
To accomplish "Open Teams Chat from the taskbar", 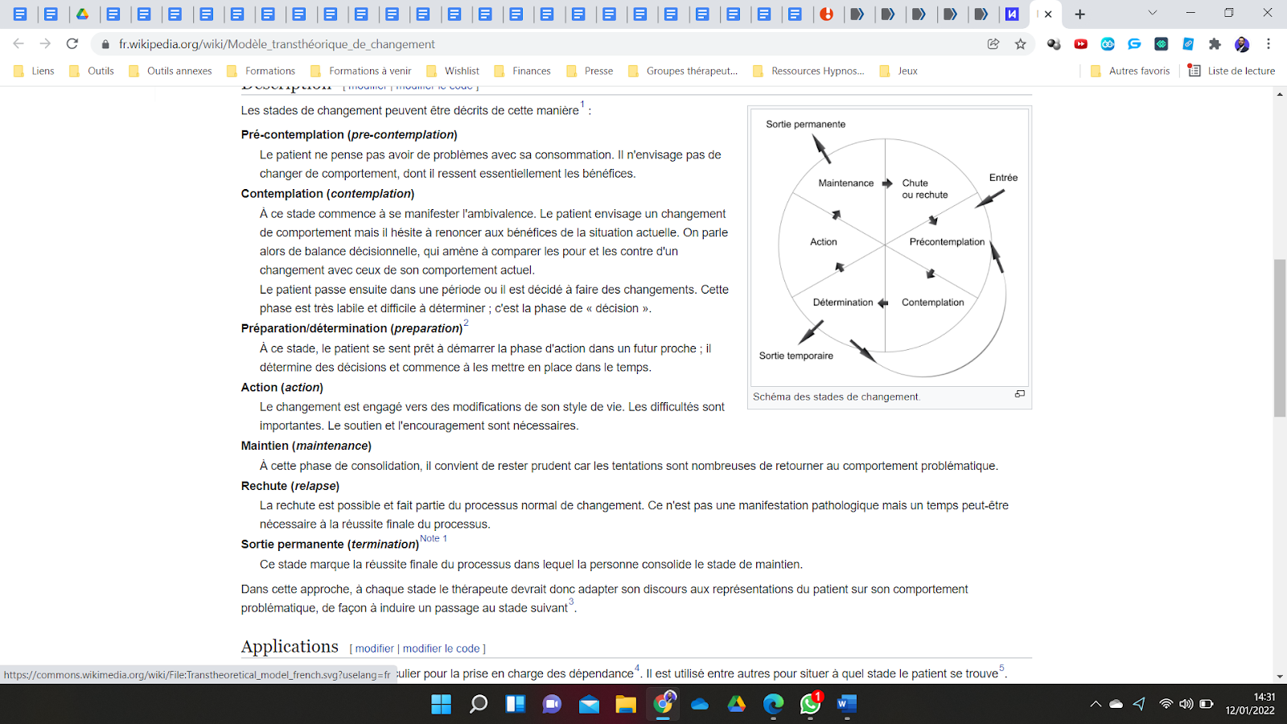I will 552,705.
